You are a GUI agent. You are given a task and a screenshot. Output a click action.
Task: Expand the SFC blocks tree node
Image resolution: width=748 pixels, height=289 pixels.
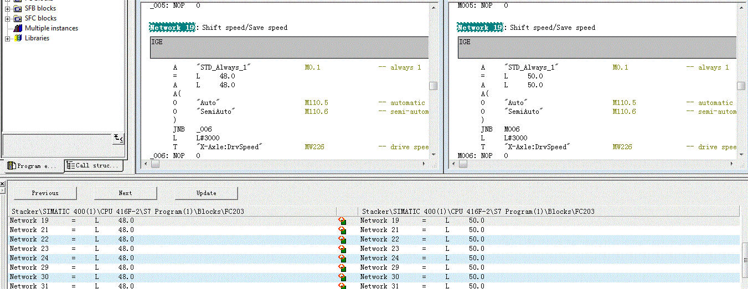coord(7,18)
